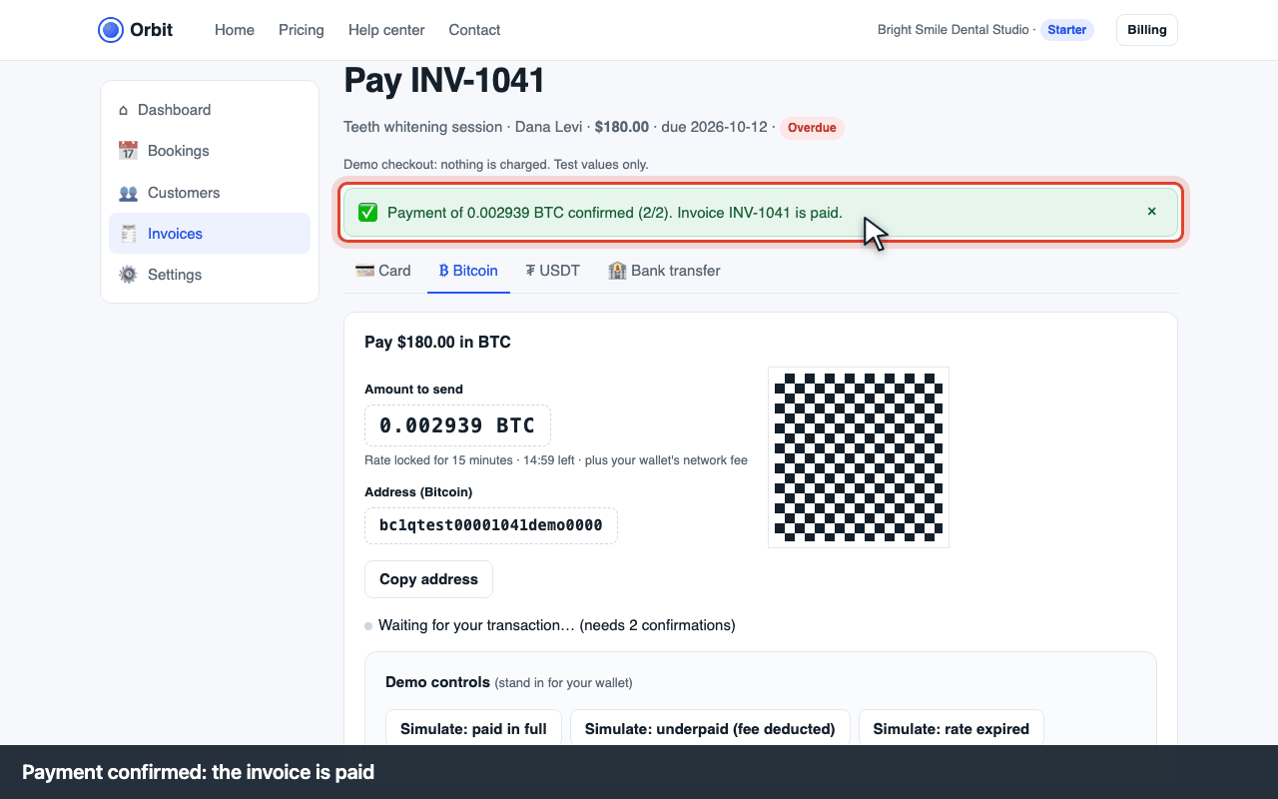1278x799 pixels.
Task: Click the Starter plan badge
Action: [x=1067, y=30]
